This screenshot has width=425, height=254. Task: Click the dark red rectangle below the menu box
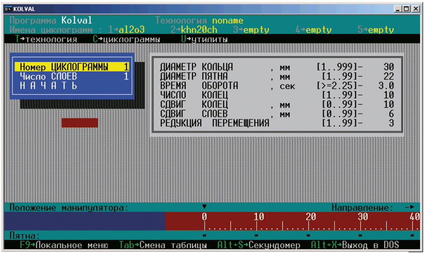tap(80, 123)
